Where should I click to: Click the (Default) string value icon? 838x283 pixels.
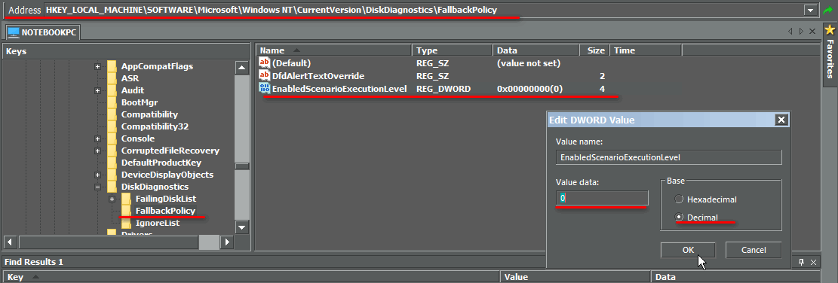(265, 63)
